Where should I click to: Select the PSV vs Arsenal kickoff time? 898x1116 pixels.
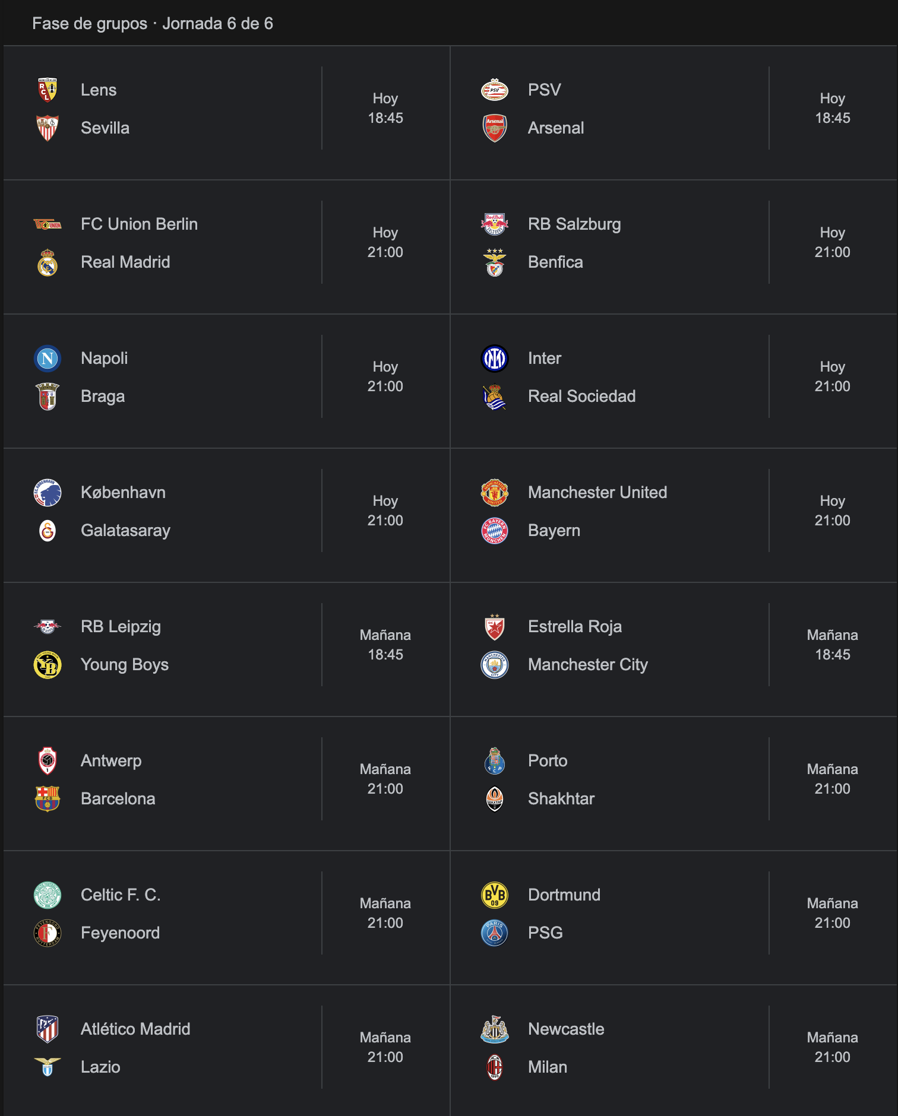(x=832, y=109)
